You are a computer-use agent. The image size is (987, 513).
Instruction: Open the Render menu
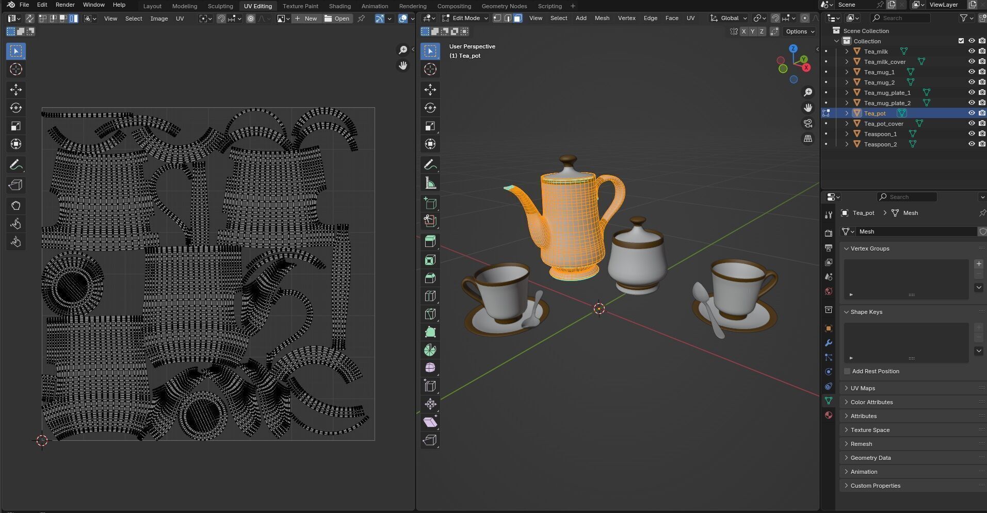pos(65,5)
